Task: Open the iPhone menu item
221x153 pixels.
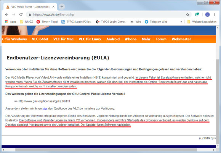Action: [131, 39]
